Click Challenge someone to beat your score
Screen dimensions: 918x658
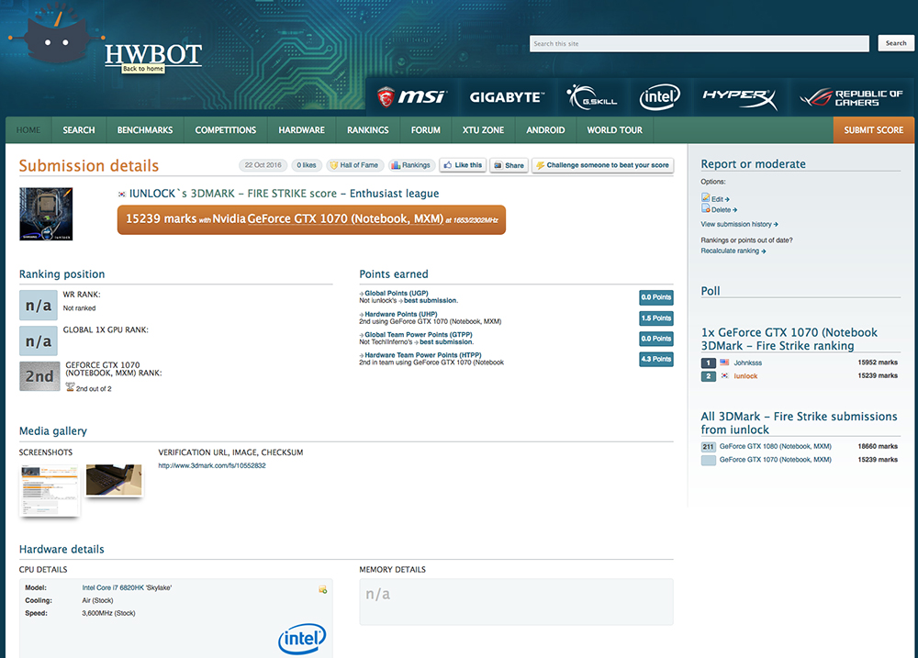(x=602, y=165)
